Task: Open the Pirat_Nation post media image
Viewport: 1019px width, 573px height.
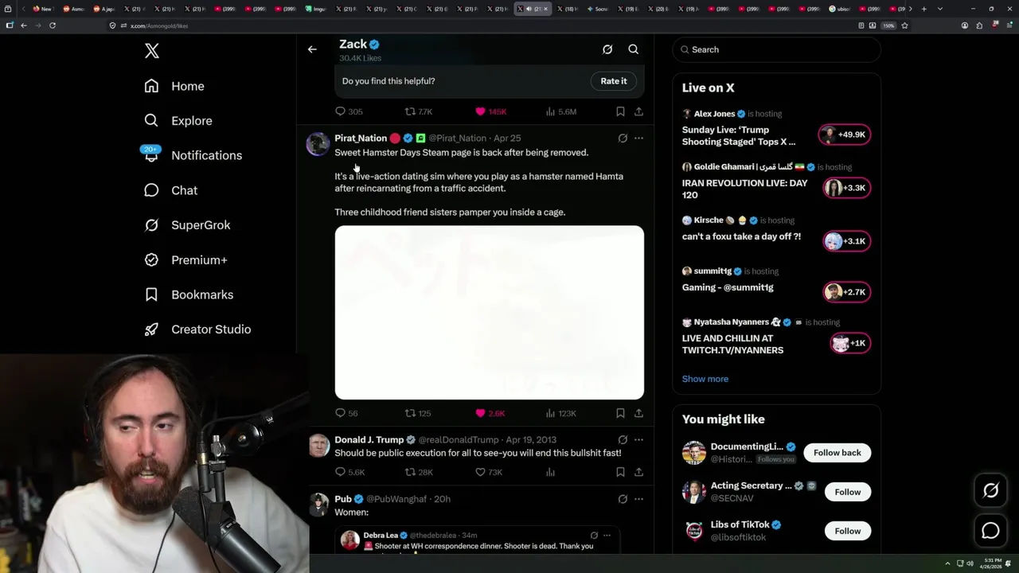Action: [490, 313]
